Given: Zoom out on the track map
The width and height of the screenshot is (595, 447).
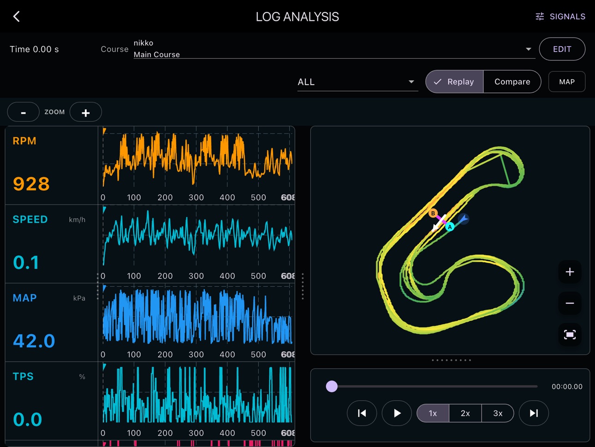Looking at the screenshot, I should pos(570,303).
